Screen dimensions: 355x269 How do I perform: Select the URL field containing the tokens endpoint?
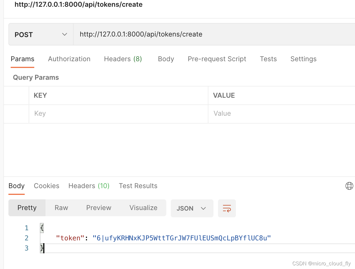point(141,34)
